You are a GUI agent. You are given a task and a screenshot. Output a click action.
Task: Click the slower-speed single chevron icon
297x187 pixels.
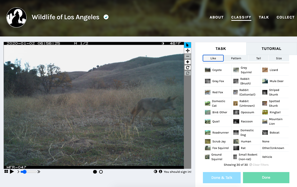point(18,172)
